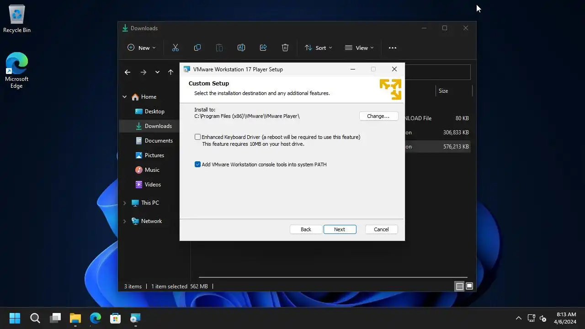585x329 pixels.
Task: Switch to Details view icon in status bar
Action: tap(459, 287)
